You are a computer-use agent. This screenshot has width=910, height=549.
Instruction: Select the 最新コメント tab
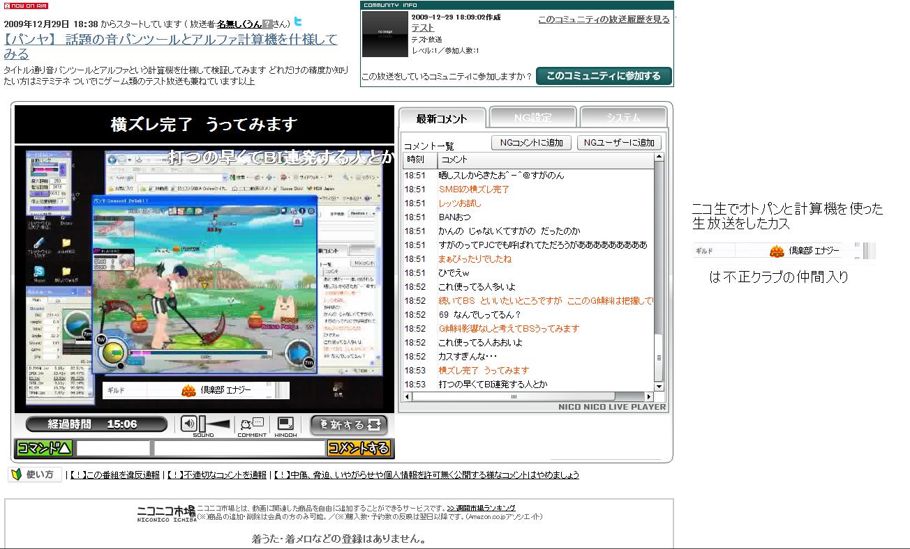point(441,118)
